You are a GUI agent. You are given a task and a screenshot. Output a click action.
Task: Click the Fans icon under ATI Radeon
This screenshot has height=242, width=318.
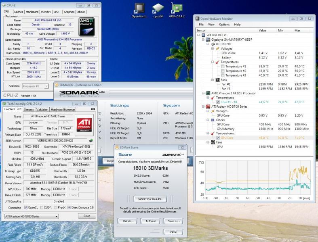pos(213,142)
